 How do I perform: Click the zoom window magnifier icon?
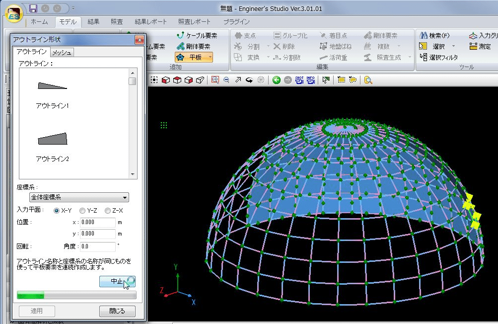pyautogui.click(x=215, y=80)
